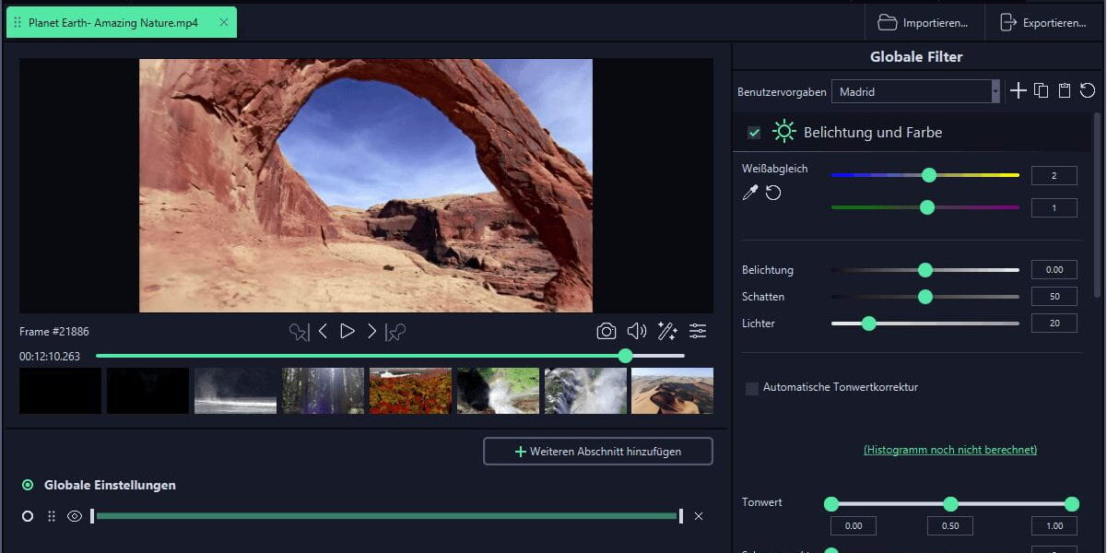Step back one frame arrow
1107x553 pixels.
(x=323, y=331)
